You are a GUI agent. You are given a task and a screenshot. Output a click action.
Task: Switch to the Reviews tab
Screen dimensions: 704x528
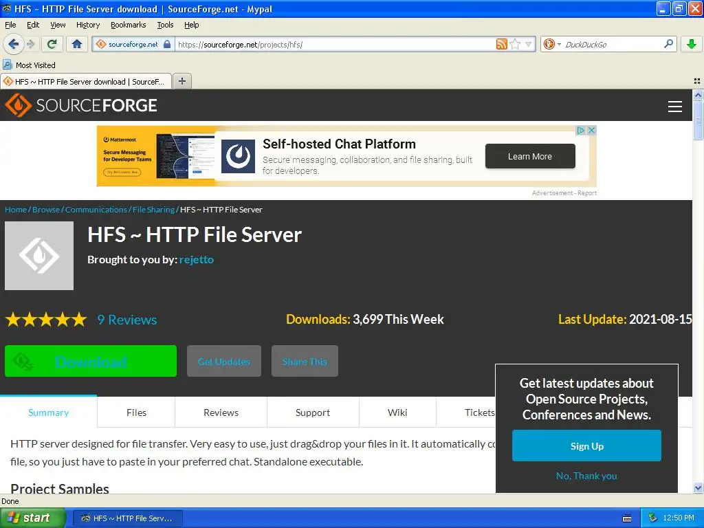(221, 412)
